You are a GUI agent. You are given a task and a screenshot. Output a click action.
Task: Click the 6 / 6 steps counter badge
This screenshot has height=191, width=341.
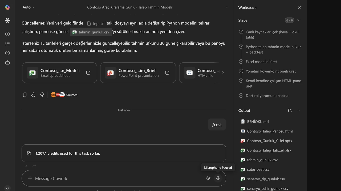[x=289, y=20]
